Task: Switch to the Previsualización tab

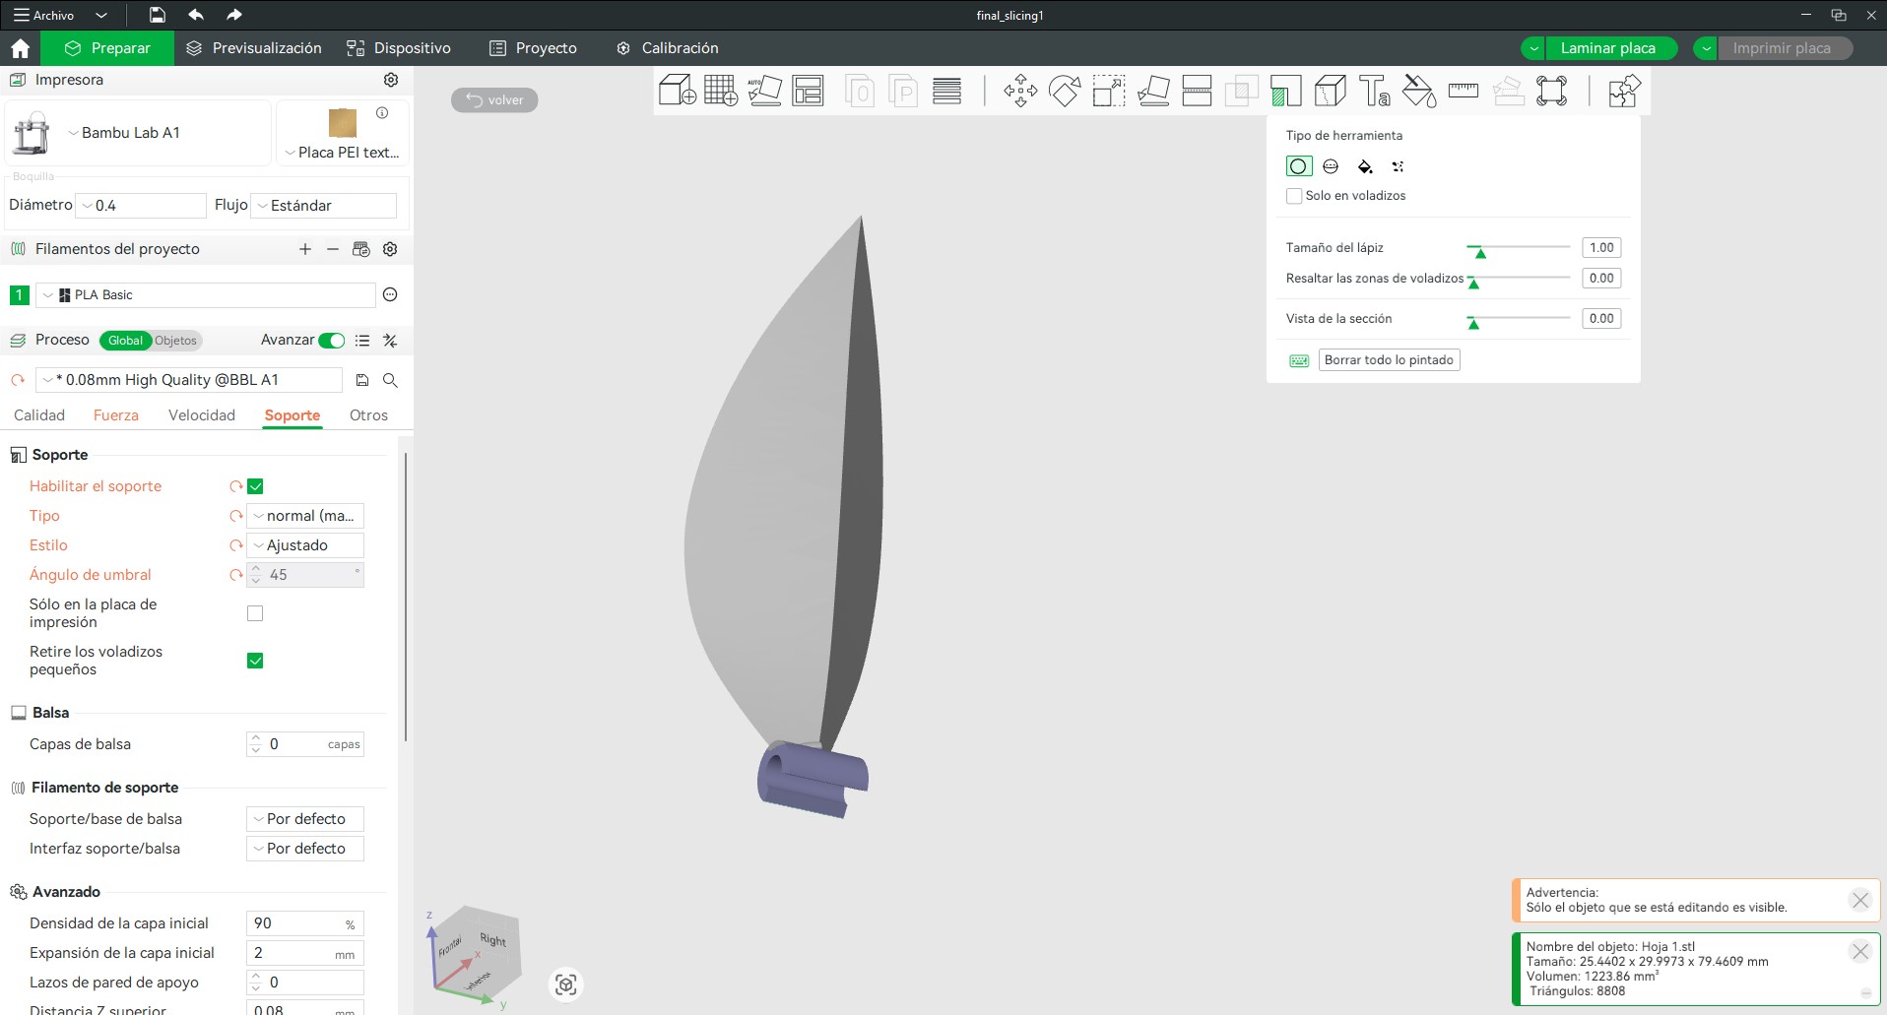Action: click(x=254, y=48)
